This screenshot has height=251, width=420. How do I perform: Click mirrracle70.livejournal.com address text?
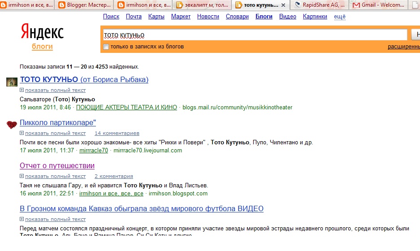(147, 151)
